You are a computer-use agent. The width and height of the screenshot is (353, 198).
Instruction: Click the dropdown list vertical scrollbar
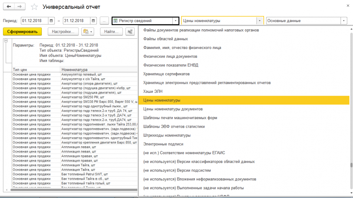pyautogui.click(x=351, y=103)
